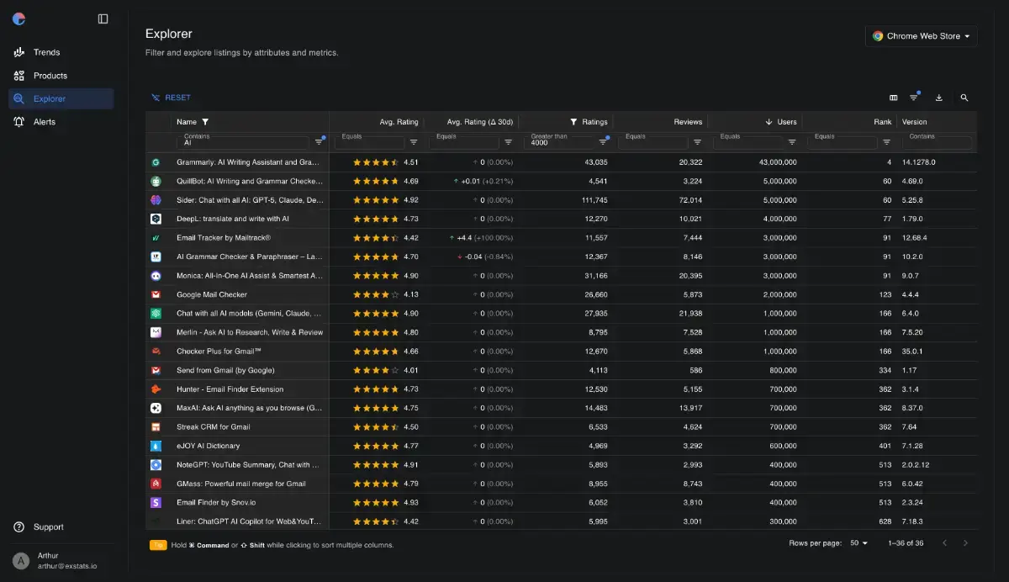
Task: Click the 111,745 ratings value
Action: coord(594,200)
